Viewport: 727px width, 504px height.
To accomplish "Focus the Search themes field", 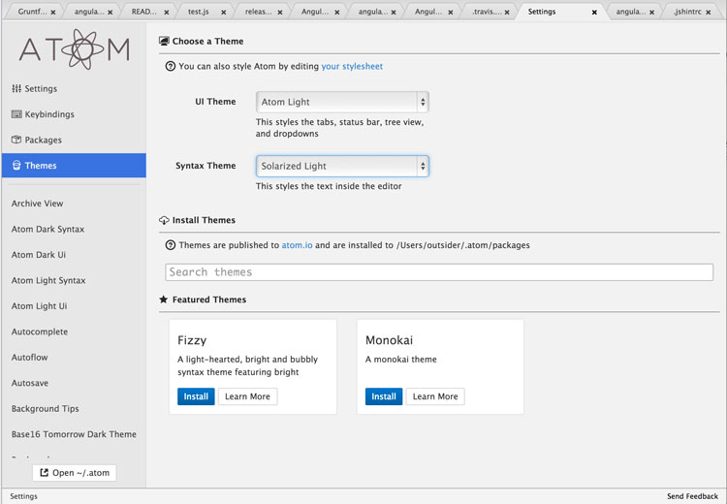I will (439, 272).
